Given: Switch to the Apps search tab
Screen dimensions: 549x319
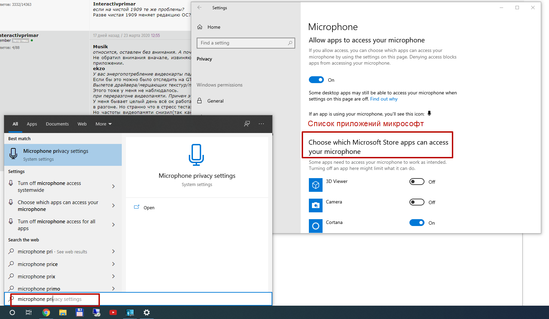Looking at the screenshot, I should (32, 124).
